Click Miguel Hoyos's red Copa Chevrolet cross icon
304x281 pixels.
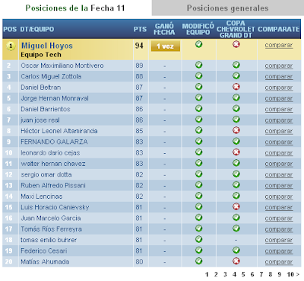(236, 44)
